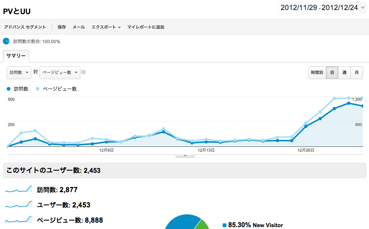Open the date range 2012/11/29 - 2012/12/24 picker
The width and height of the screenshot is (369, 229).
pyautogui.click(x=322, y=8)
